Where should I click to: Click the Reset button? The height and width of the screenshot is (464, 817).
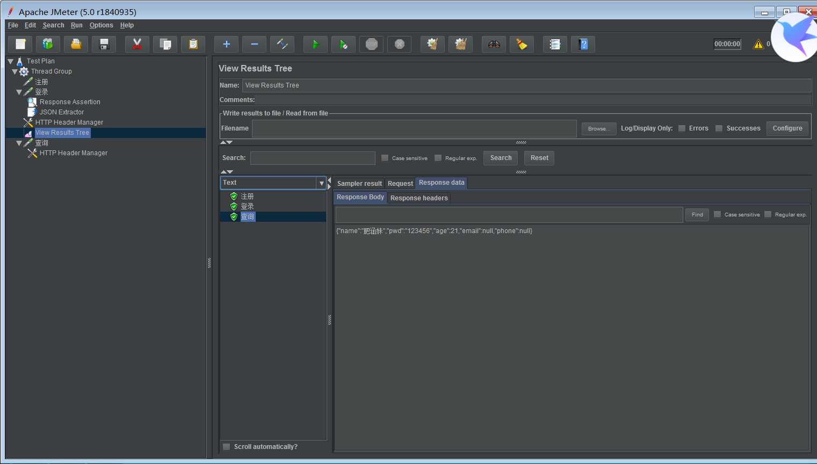(x=539, y=158)
